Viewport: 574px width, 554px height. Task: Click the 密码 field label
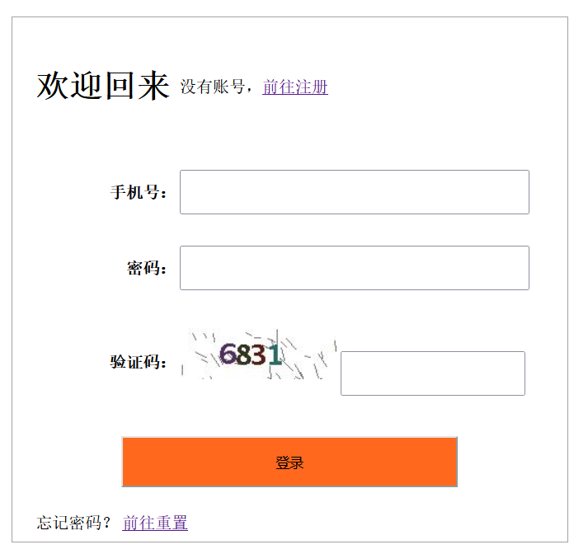tap(147, 269)
